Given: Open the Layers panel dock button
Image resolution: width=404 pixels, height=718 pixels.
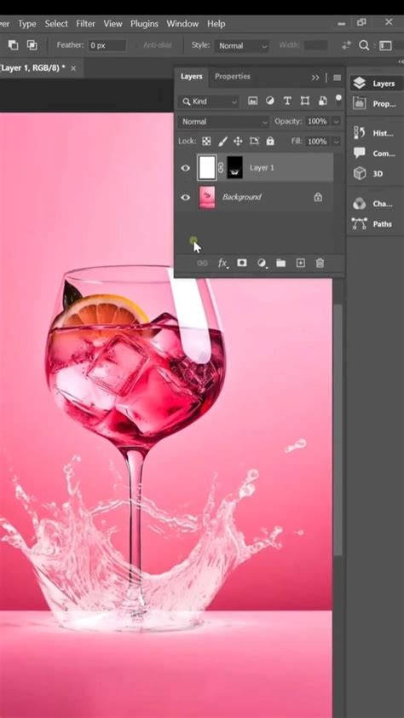Looking at the screenshot, I should tap(376, 84).
